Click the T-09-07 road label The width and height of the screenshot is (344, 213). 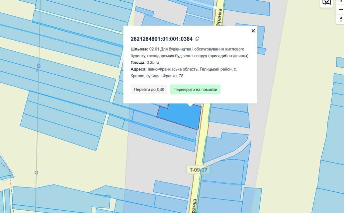[198, 170]
